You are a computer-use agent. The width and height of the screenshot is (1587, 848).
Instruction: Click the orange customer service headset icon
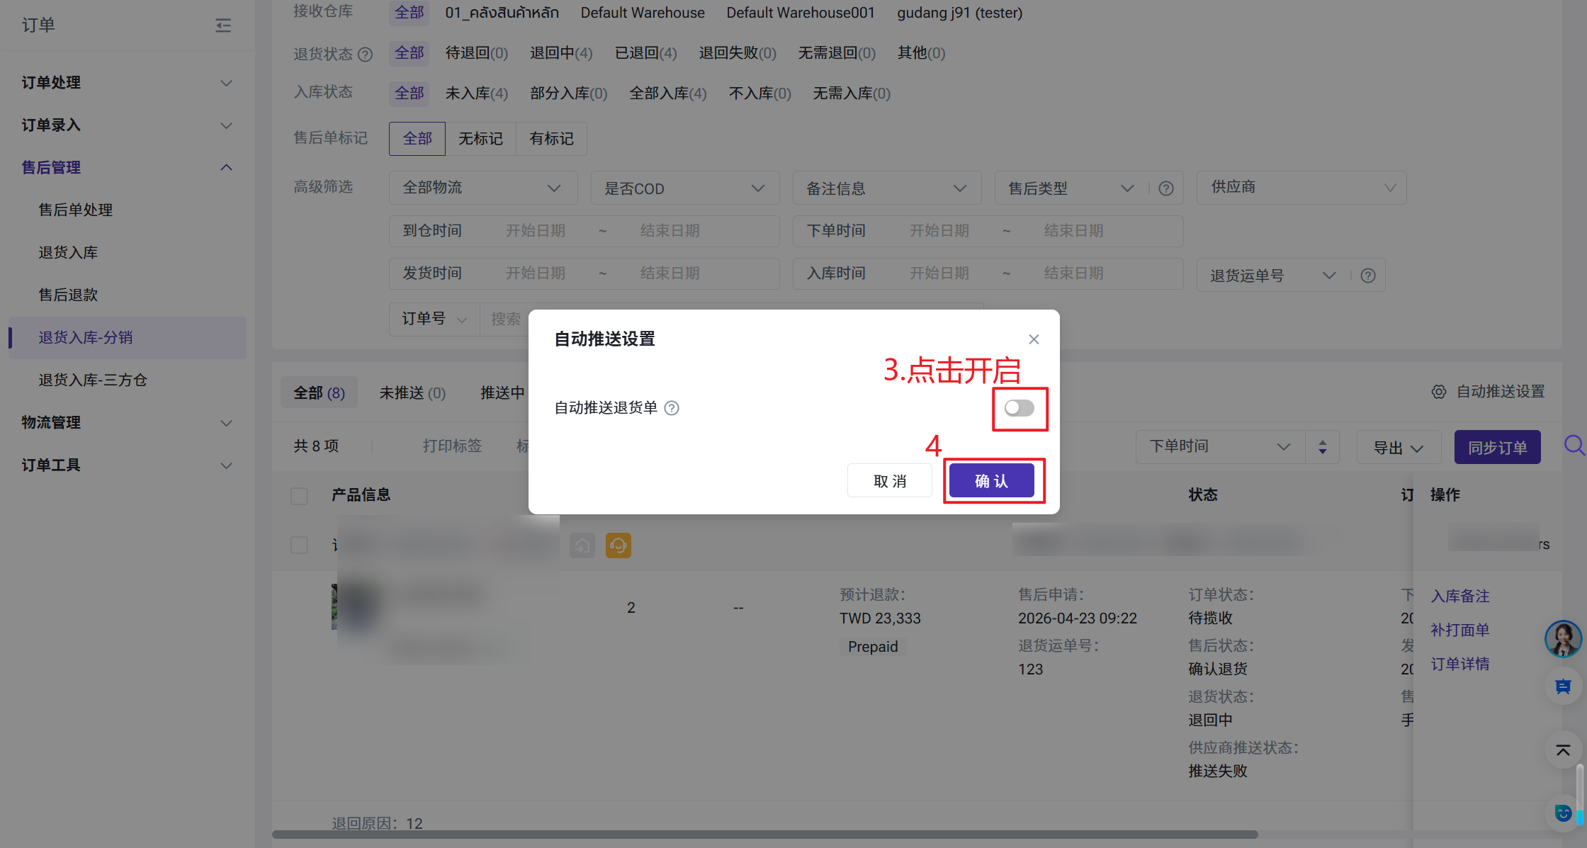tap(618, 545)
